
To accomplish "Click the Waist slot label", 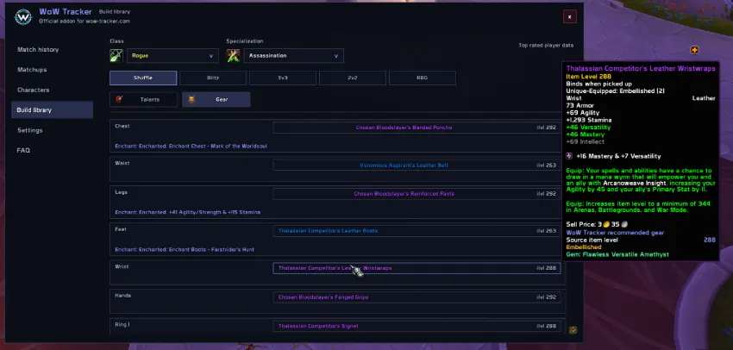I will (122, 163).
